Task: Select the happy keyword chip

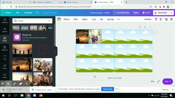Action: tap(34, 28)
